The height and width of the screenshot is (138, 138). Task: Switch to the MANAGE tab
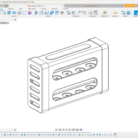point(55,9)
